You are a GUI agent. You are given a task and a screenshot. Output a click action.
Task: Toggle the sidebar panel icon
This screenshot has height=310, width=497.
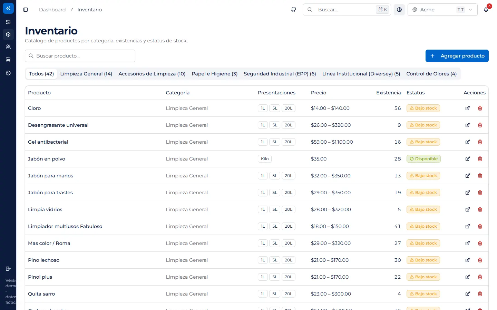point(26,10)
